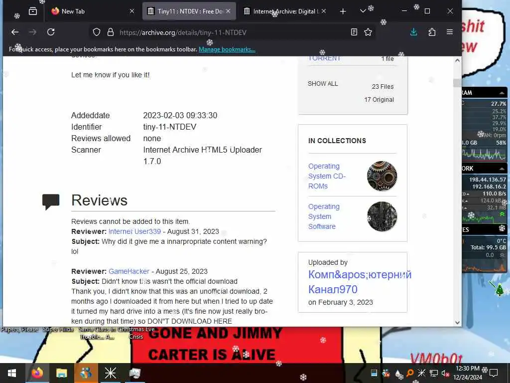Open the taskbar clock showing 12:30 PM
Screen dimensions: 510x383
tap(467, 373)
